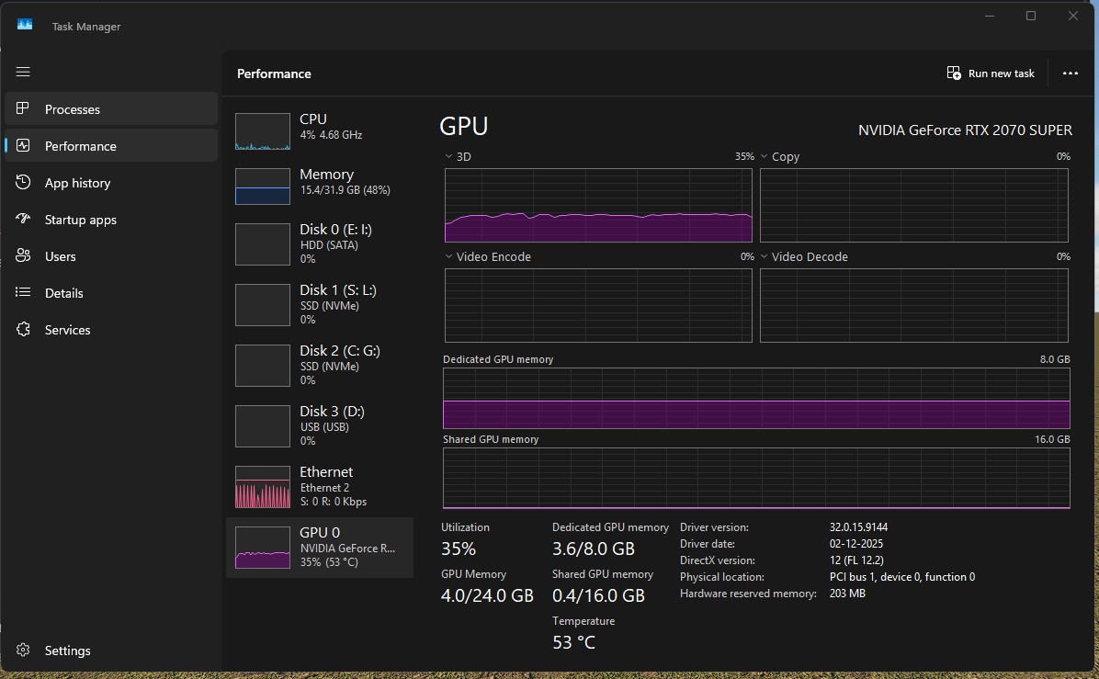
Task: Open the Copy engine graph dropdown
Action: click(x=764, y=157)
